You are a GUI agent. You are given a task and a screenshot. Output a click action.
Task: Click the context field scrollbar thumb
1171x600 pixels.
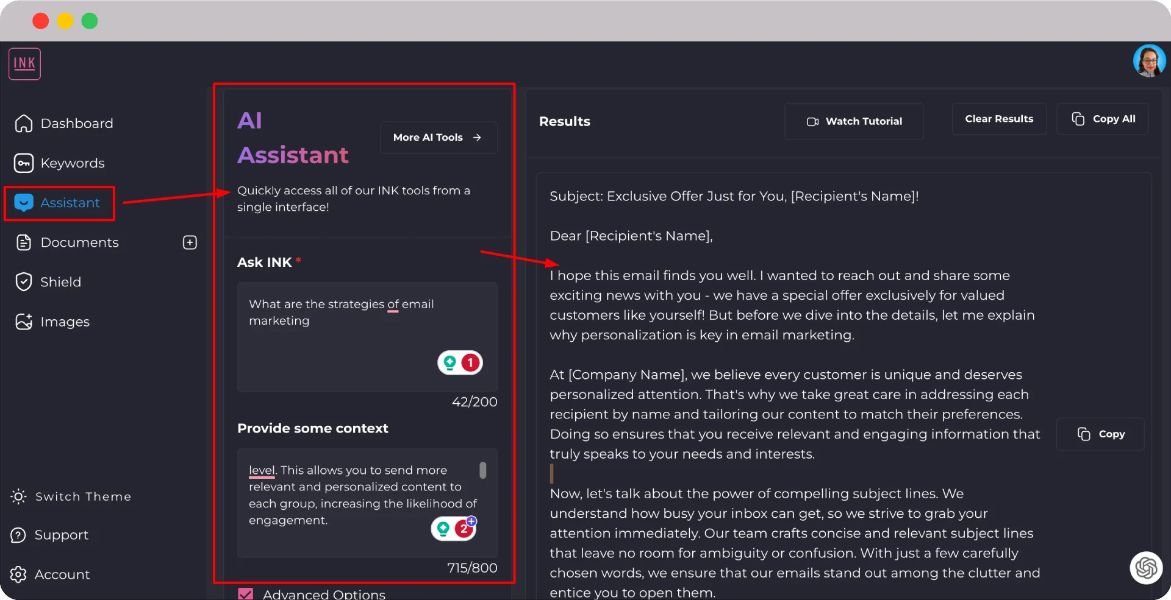pyautogui.click(x=483, y=470)
